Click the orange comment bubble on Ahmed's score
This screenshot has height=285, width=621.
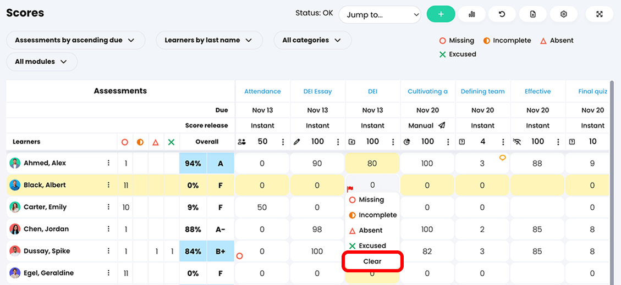pyautogui.click(x=502, y=158)
